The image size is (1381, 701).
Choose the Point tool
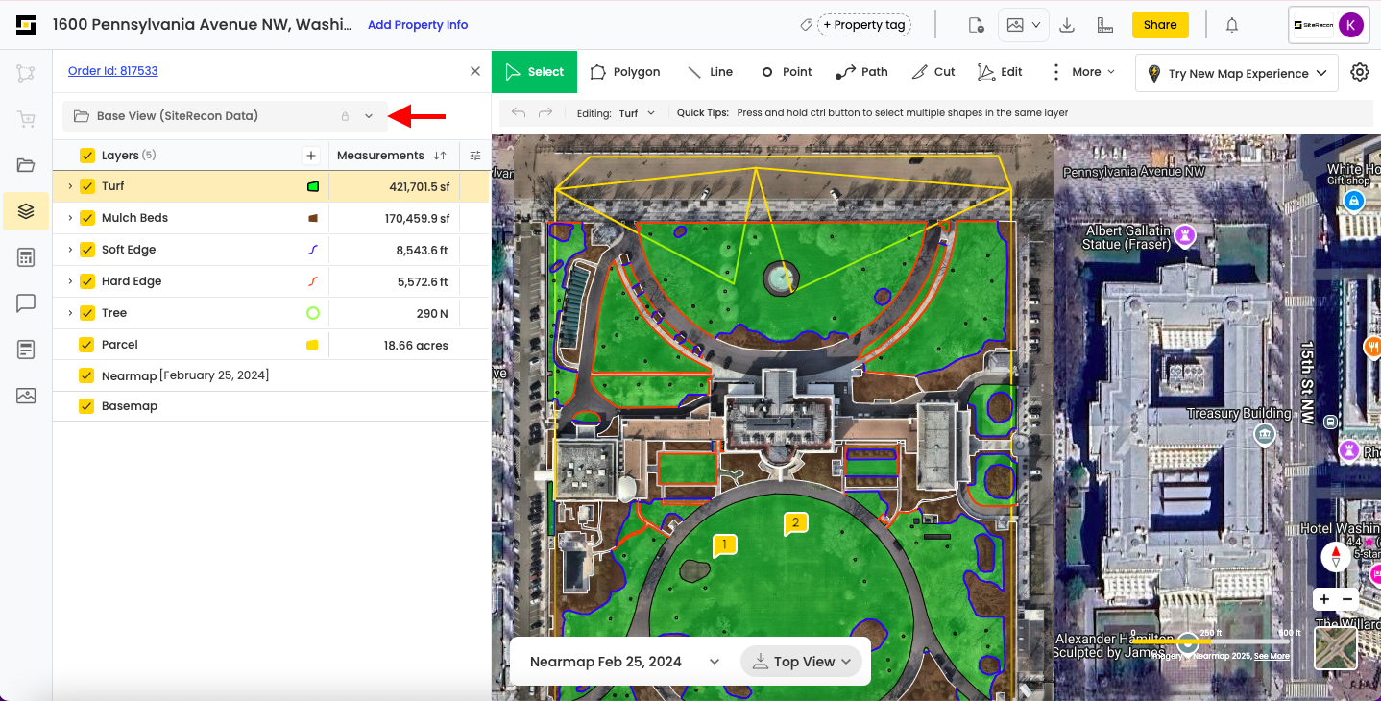(x=787, y=72)
